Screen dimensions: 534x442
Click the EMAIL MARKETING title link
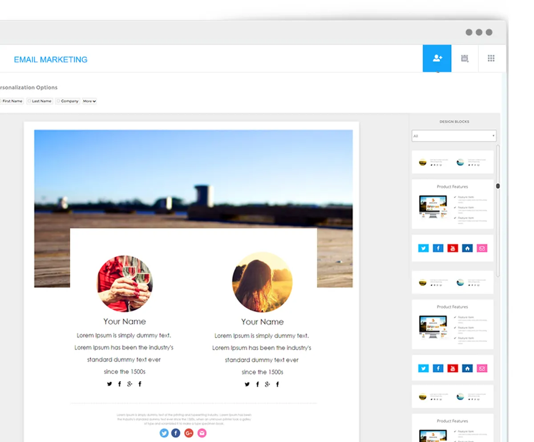[51, 60]
